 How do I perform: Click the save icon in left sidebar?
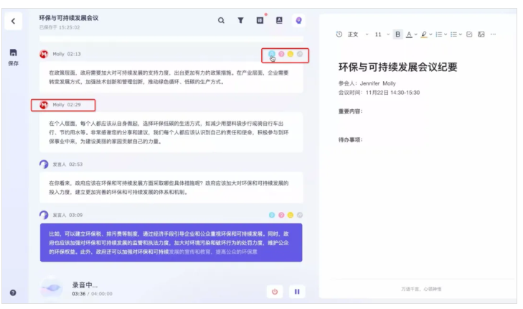13,54
